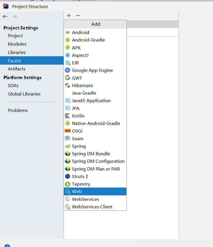The height and width of the screenshot is (247, 213).
Task: Click the Kotlin logo icon
Action: coord(68,116)
